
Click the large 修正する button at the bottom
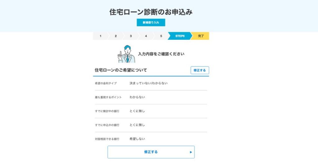(x=151, y=152)
